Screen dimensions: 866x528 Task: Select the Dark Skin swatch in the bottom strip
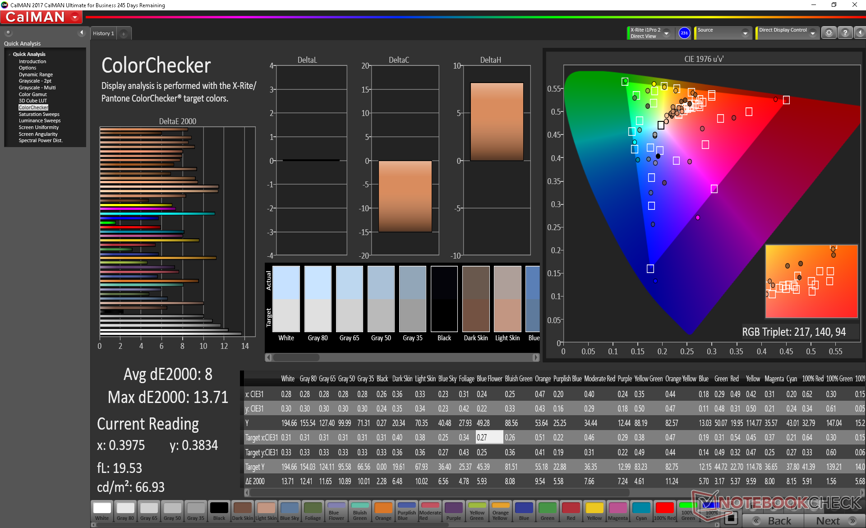pyautogui.click(x=243, y=511)
